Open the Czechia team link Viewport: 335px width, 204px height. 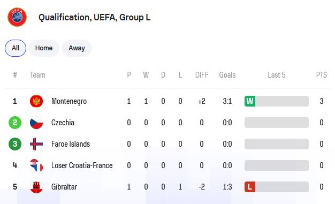pos(63,123)
